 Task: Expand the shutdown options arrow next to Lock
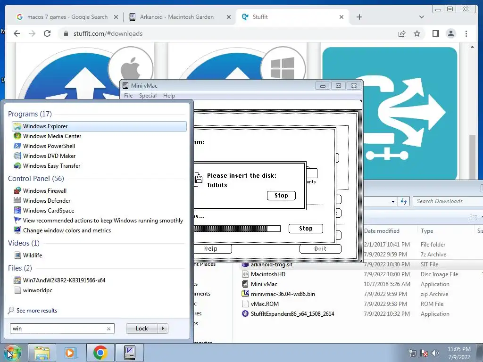click(x=163, y=329)
